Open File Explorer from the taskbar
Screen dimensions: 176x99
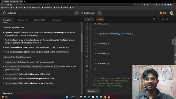pyautogui.click(x=101, y=97)
